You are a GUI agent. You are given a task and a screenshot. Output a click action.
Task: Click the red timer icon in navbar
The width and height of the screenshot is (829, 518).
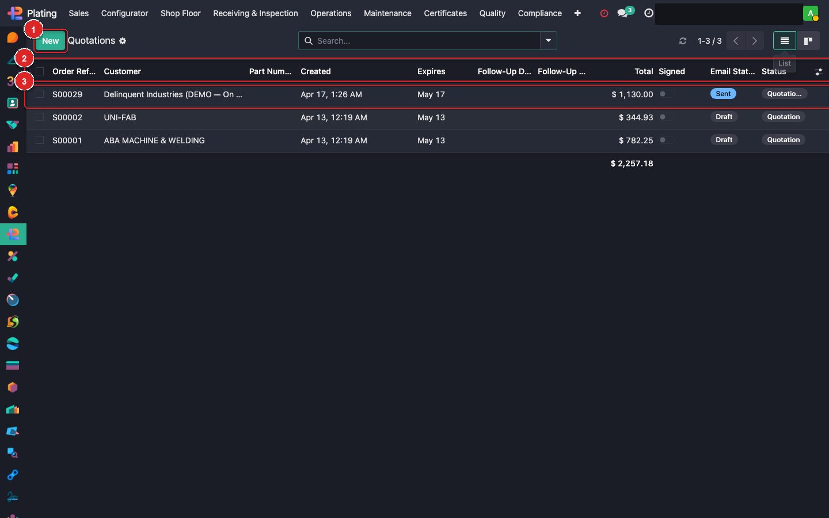click(x=604, y=13)
